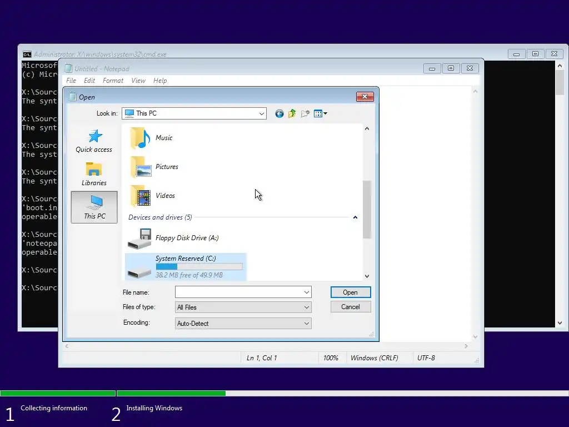Click Notepad horizontal scroll right arrow
The height and width of the screenshot is (427, 569).
[x=466, y=346]
